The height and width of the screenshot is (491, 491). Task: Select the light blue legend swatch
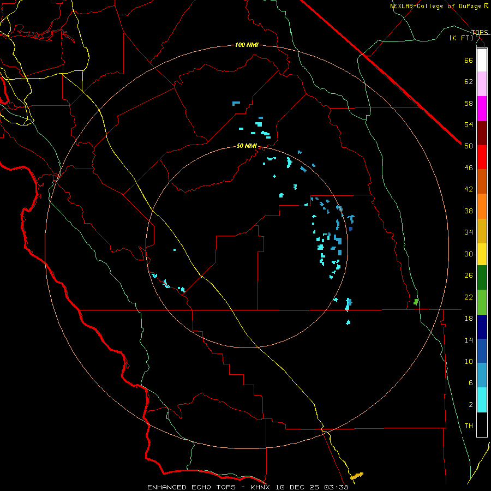(x=482, y=375)
